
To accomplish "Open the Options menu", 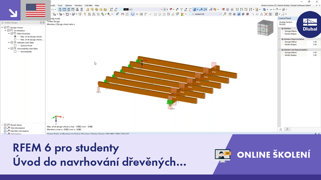I will (x=68, y=6).
